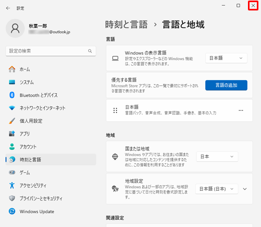The height and width of the screenshot is (227, 261).
Task: Open アクセシビリティ settings page
Action: point(51,185)
